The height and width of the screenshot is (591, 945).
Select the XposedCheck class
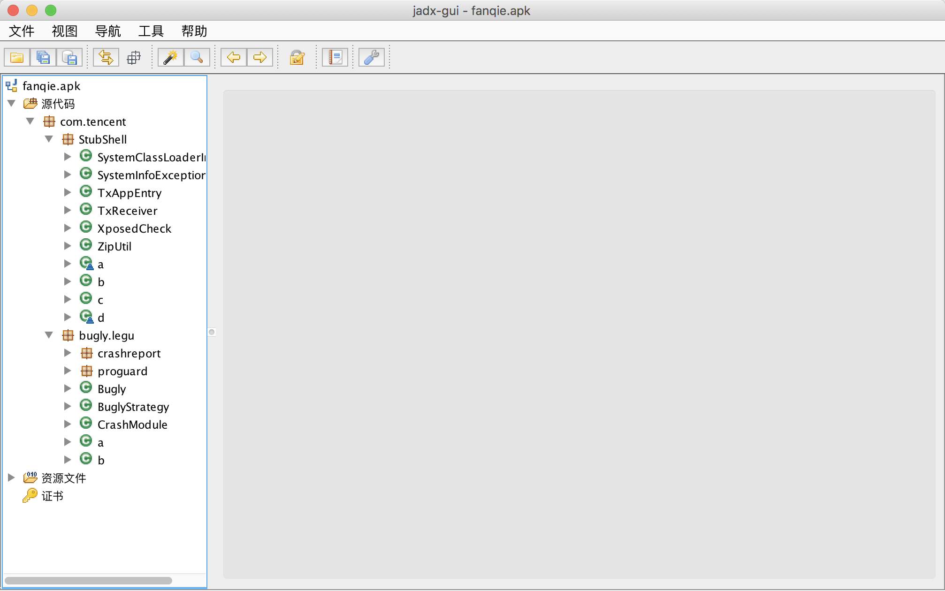(134, 228)
